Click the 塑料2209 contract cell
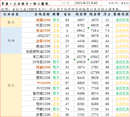 (36, 77)
